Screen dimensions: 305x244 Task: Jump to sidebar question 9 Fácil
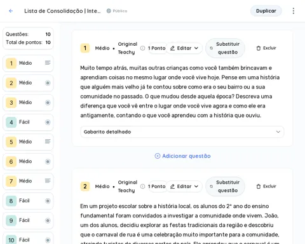coord(28,220)
